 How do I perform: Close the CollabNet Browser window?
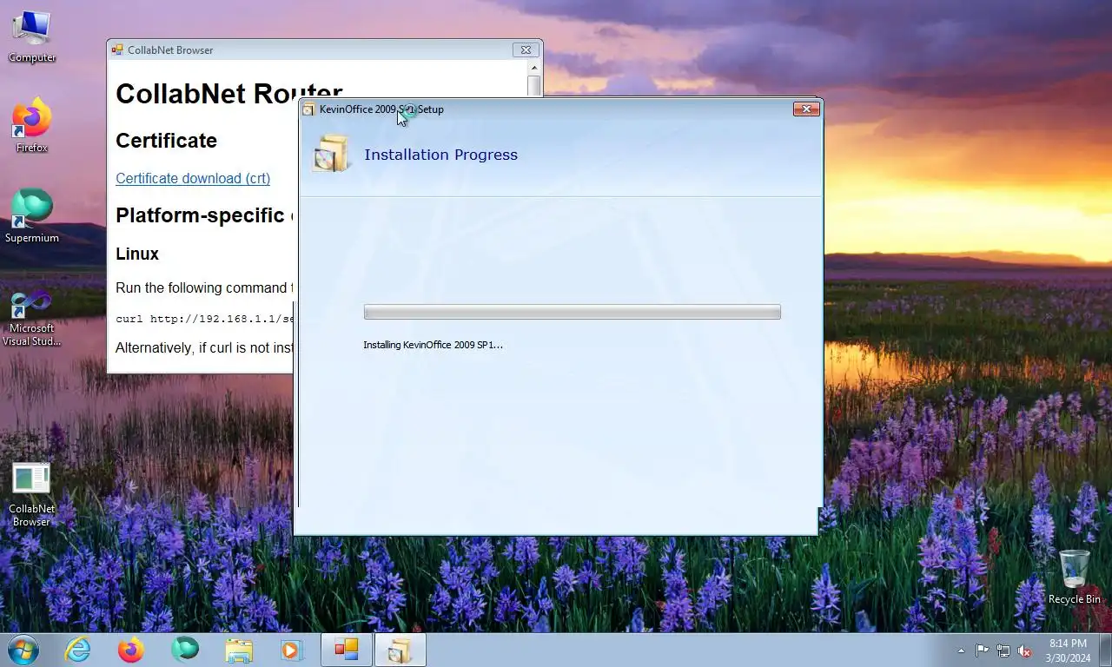pos(525,50)
